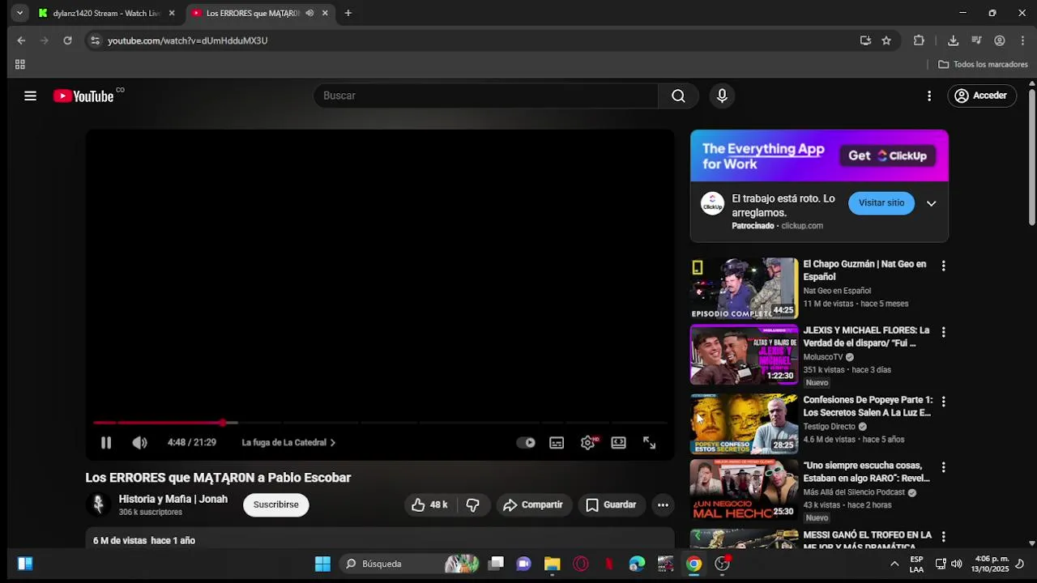Screen dimensions: 1037x583
Task: Save video with Guardar button
Action: pos(611,504)
